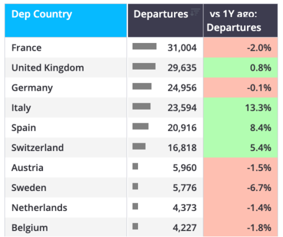Select Germany in the country list
283x237 pixels.
(x=32, y=88)
